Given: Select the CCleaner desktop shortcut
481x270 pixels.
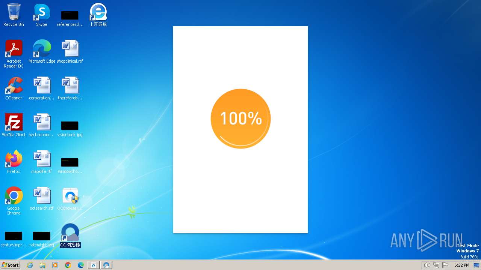Looking at the screenshot, I should (14, 88).
